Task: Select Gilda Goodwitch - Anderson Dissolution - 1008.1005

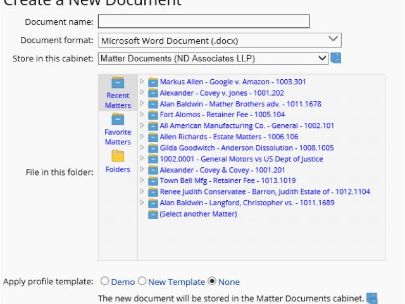Action: tap(247, 148)
